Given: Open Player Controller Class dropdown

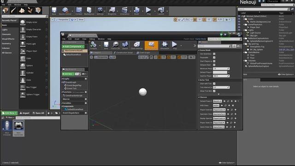Looking at the screenshot, I should 219,110.
